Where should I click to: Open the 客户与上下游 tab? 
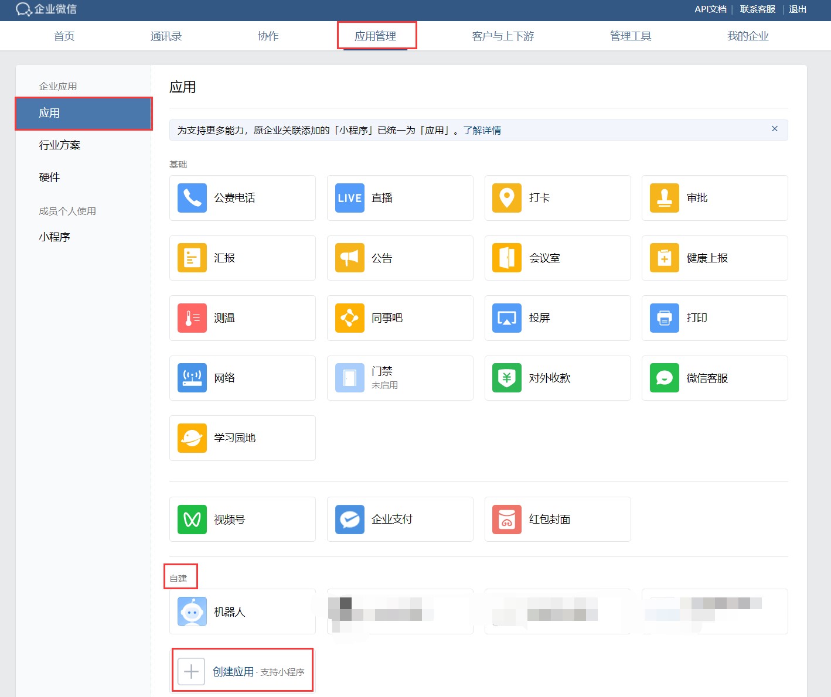tap(503, 36)
